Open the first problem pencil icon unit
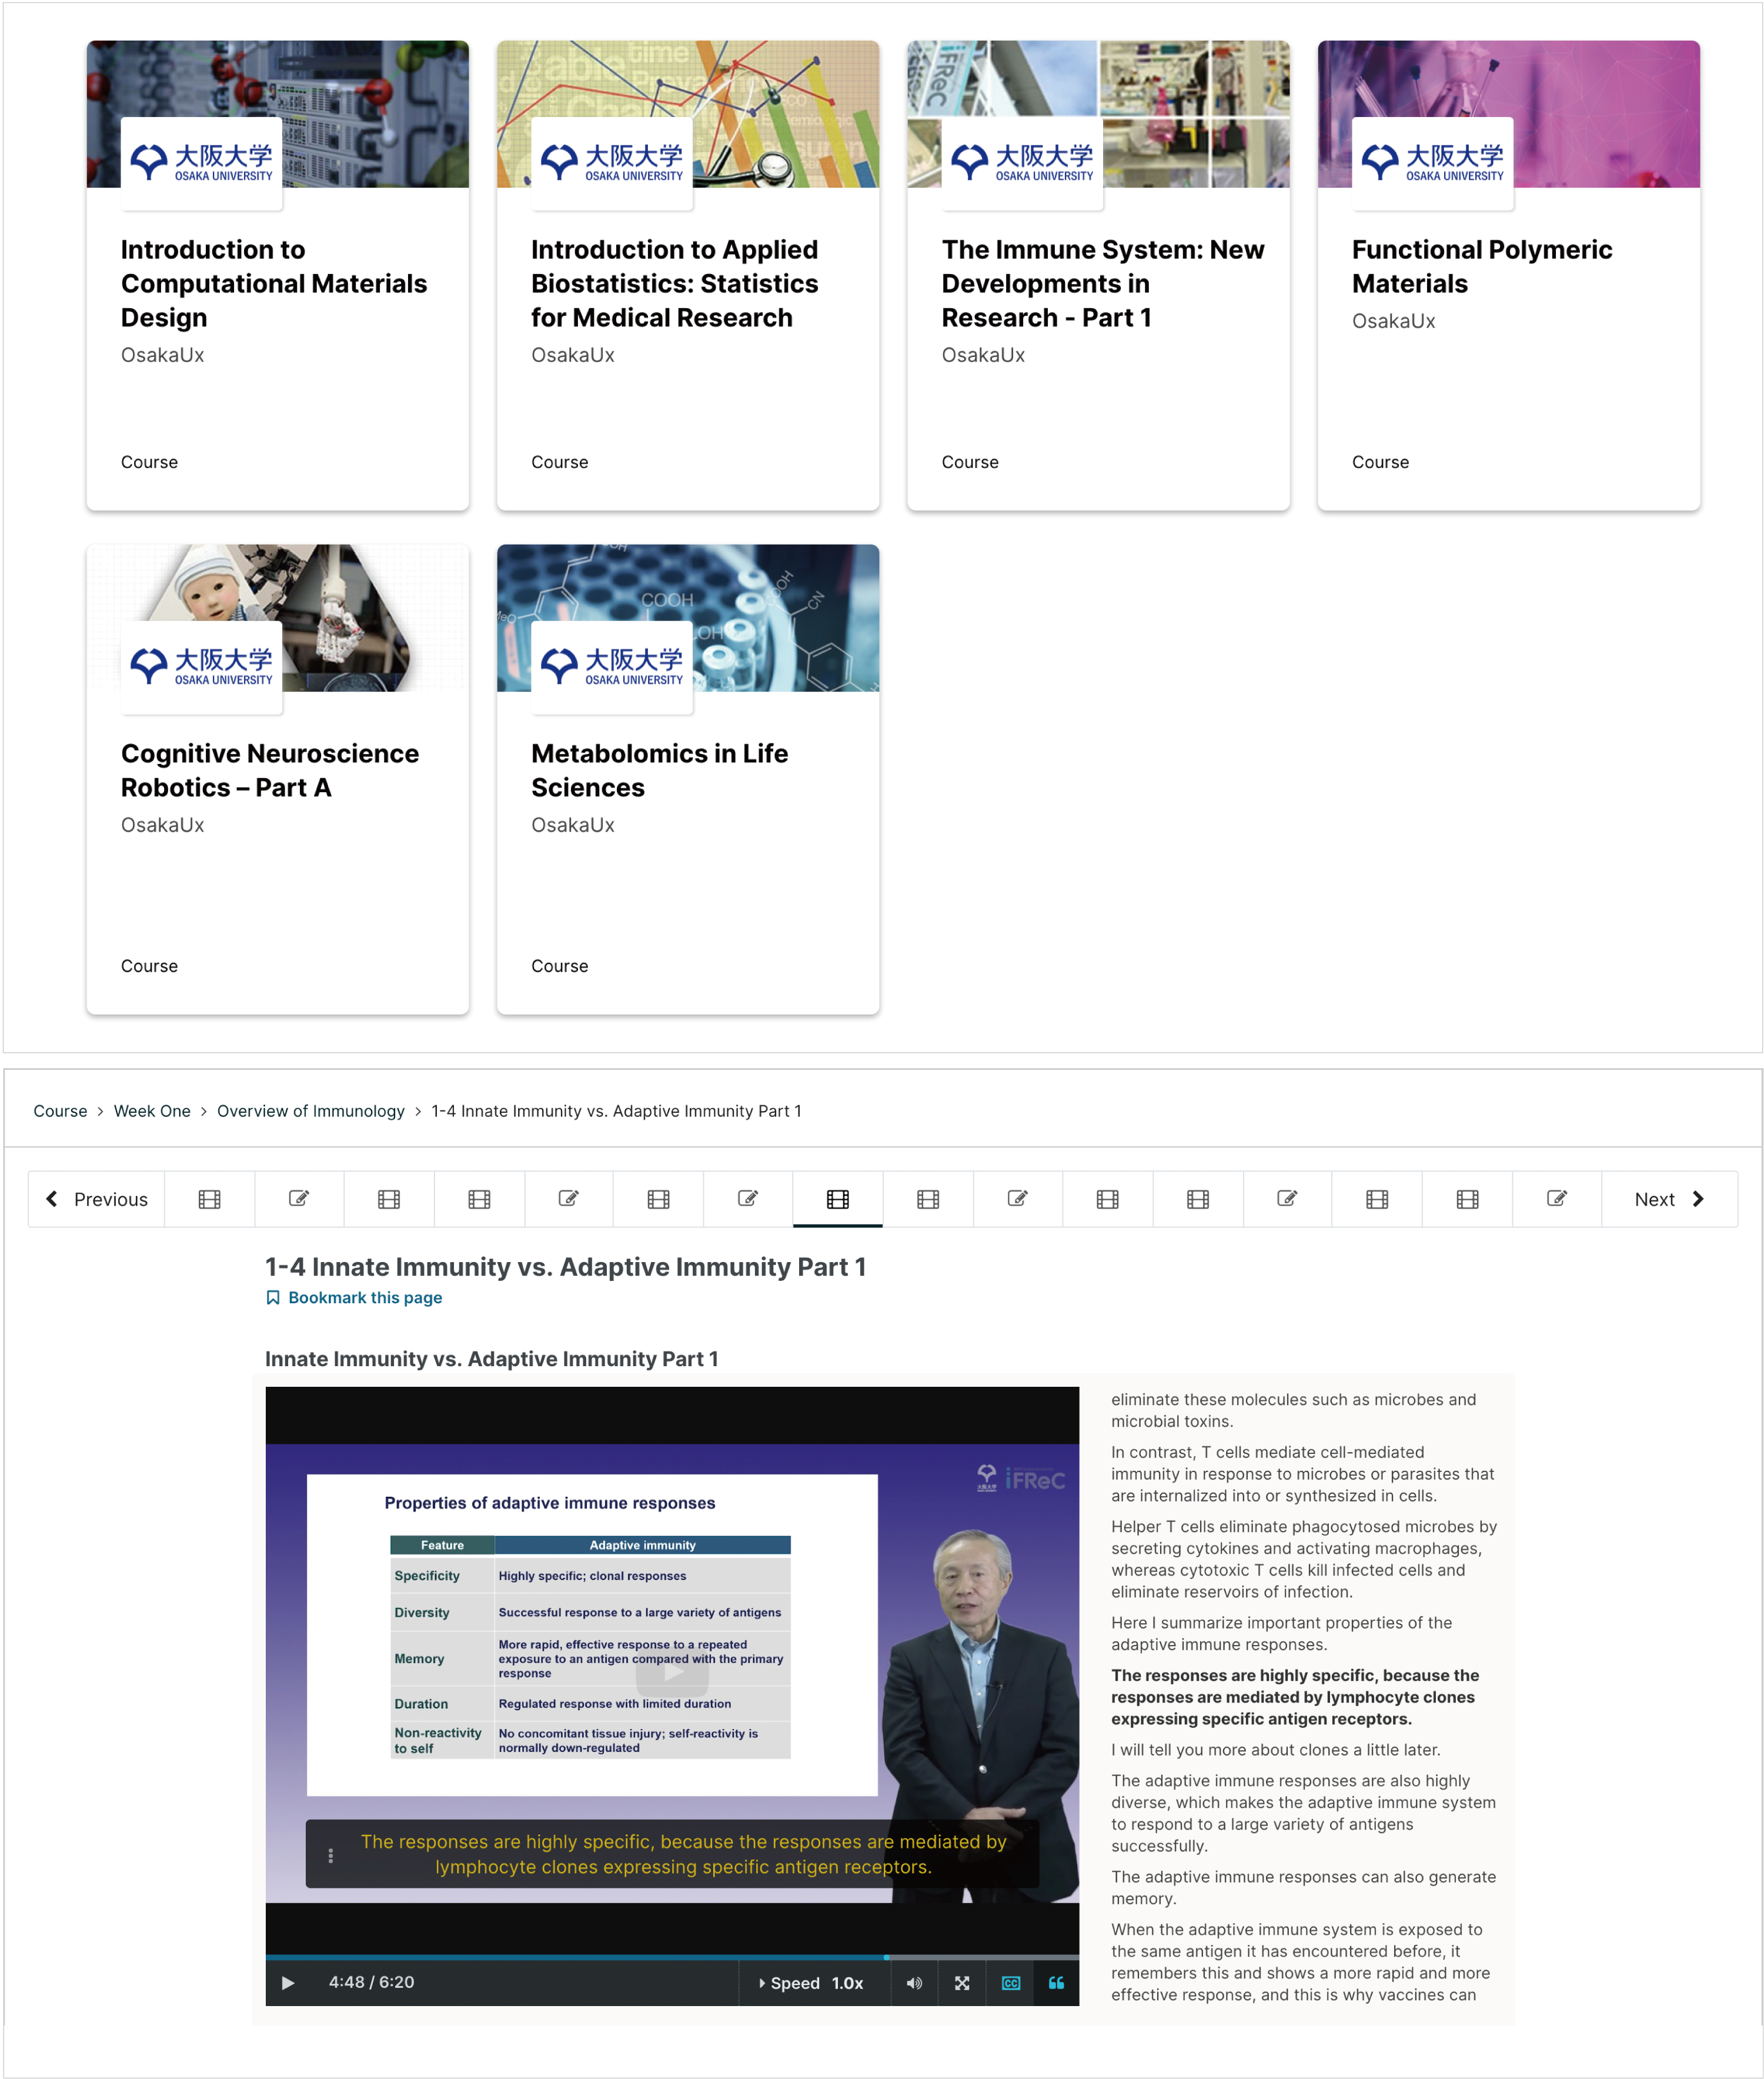1764x2079 pixels. tap(299, 1199)
